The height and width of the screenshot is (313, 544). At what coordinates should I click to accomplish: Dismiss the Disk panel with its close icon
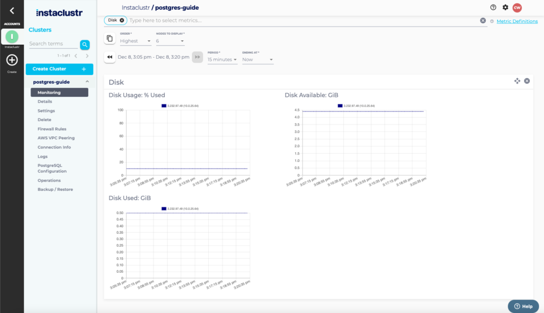point(527,80)
